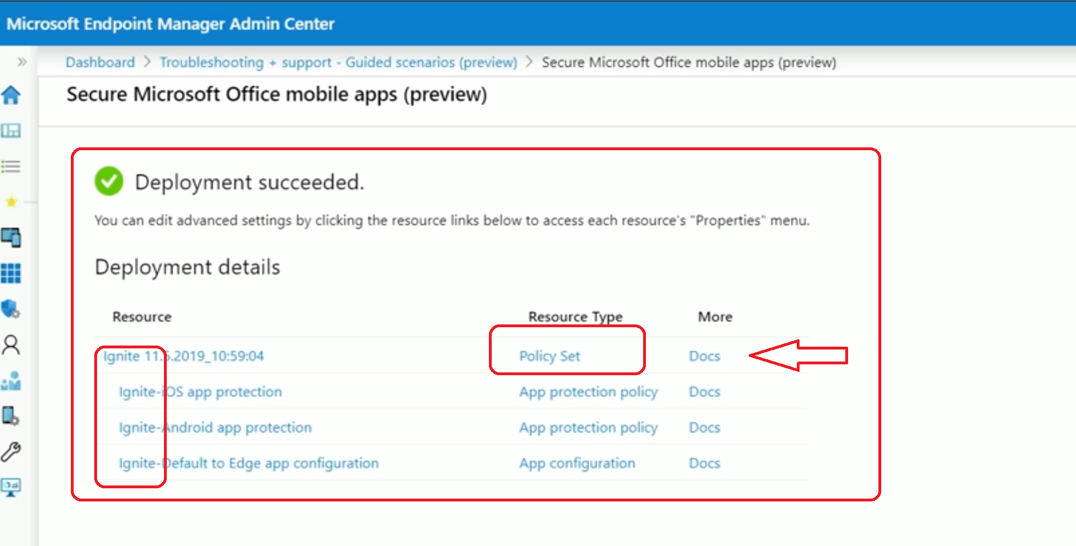Image resolution: width=1076 pixels, height=546 pixels.
Task: Open Groups icon in sidebar
Action: (11, 381)
